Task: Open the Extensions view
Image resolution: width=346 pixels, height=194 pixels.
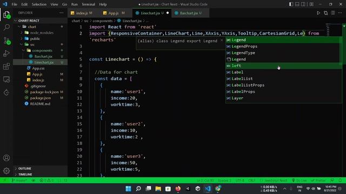Action: click(6, 66)
